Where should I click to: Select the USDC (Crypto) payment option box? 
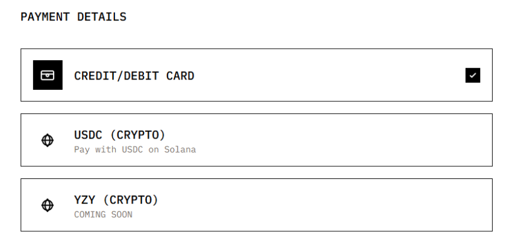[256, 140]
